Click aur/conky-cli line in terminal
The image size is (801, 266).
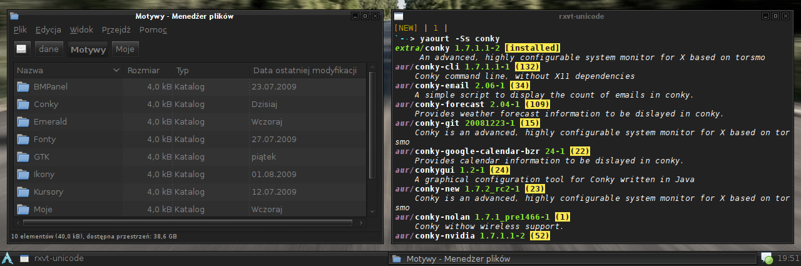468,67
